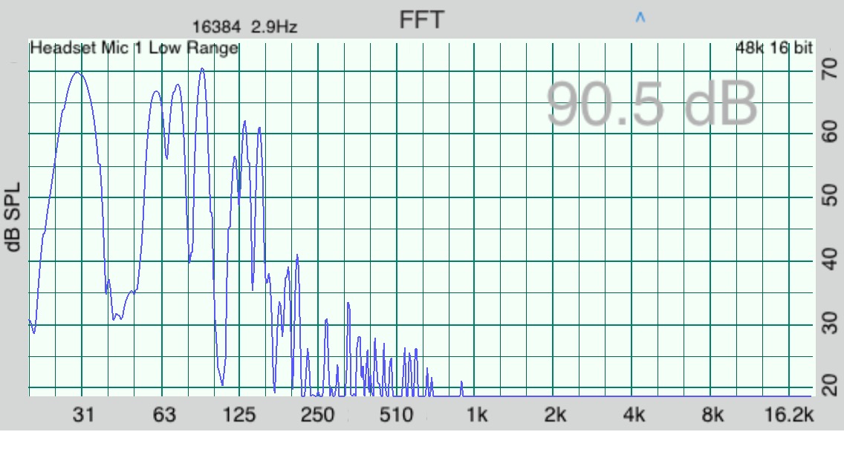Viewport: 844px width, 475px height.
Task: Tap the small blue caret icon
Action: point(640,17)
